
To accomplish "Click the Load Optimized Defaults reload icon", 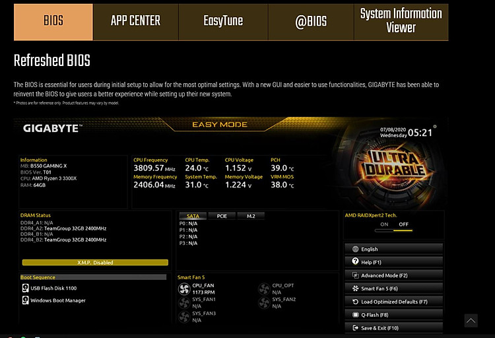I will point(356,302).
